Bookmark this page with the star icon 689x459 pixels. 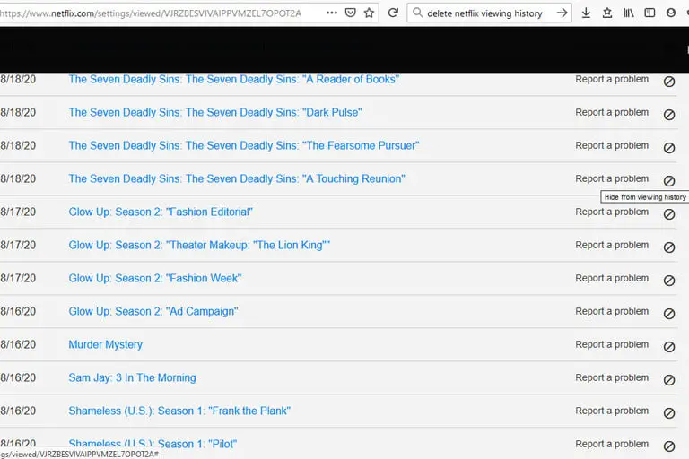(x=369, y=13)
